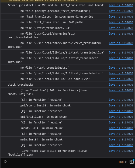Toggle the console sidebar panel icon
The image size is (135, 168).
[x=132, y=162]
